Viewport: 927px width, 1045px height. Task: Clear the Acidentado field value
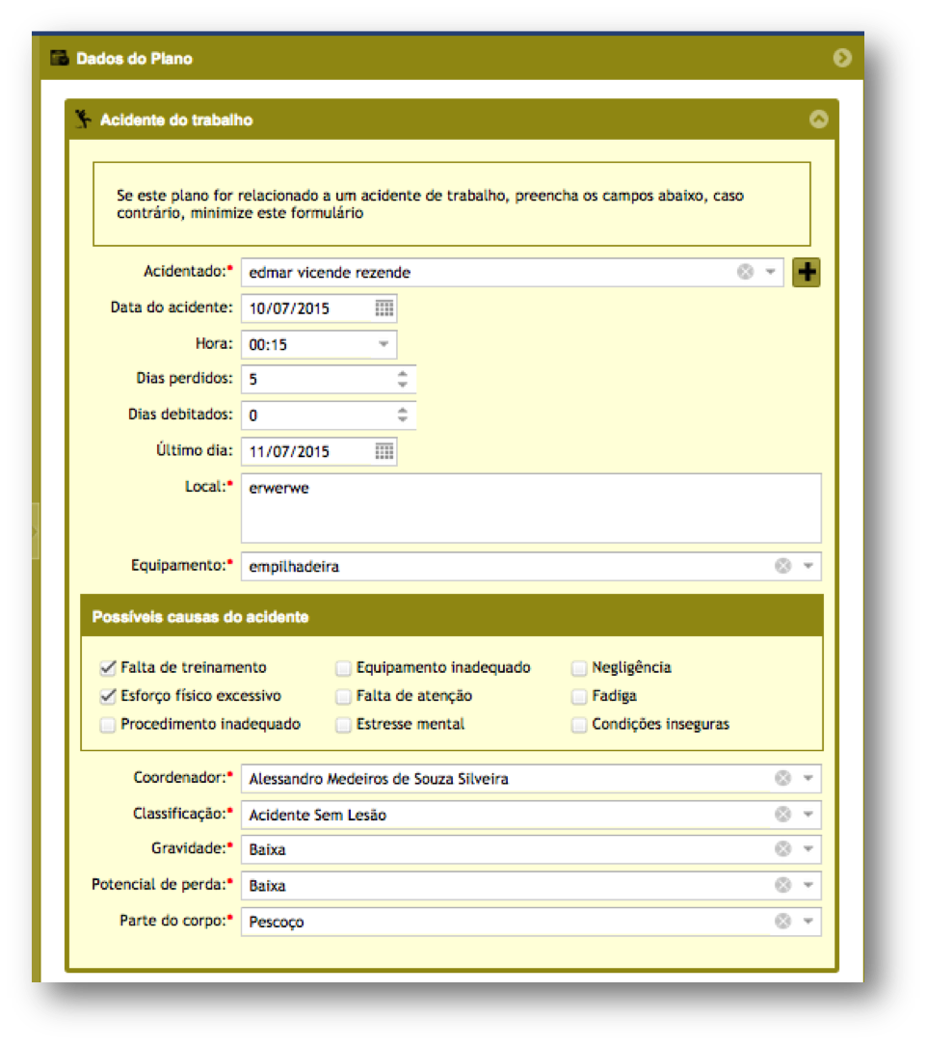coord(745,272)
